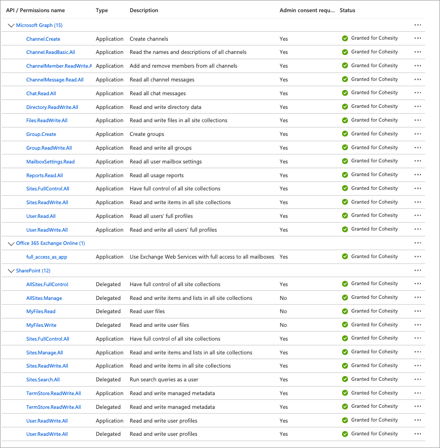440x448 pixels.
Task: Click the ellipsis on the full_access_as_app row
Action: pyautogui.click(x=418, y=257)
